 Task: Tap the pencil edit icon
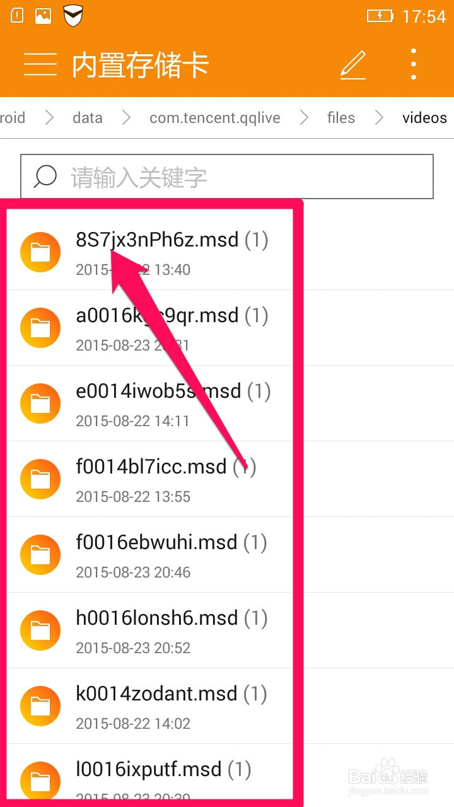click(x=353, y=64)
